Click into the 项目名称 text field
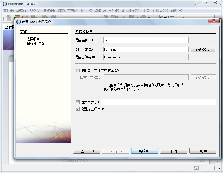This screenshot has width=223, height=173. [146, 40]
